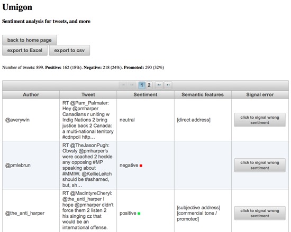Sort by Author column header

31,94
